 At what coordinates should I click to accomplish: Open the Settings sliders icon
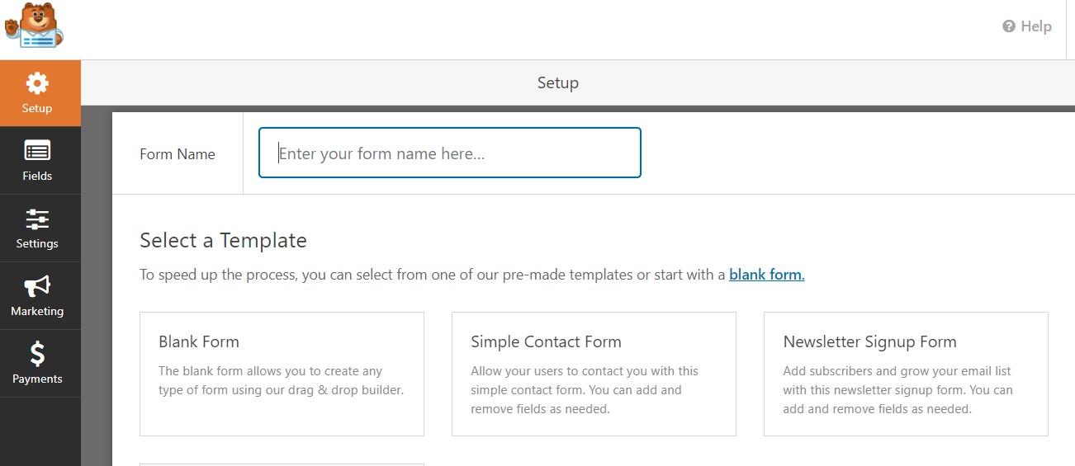37,219
